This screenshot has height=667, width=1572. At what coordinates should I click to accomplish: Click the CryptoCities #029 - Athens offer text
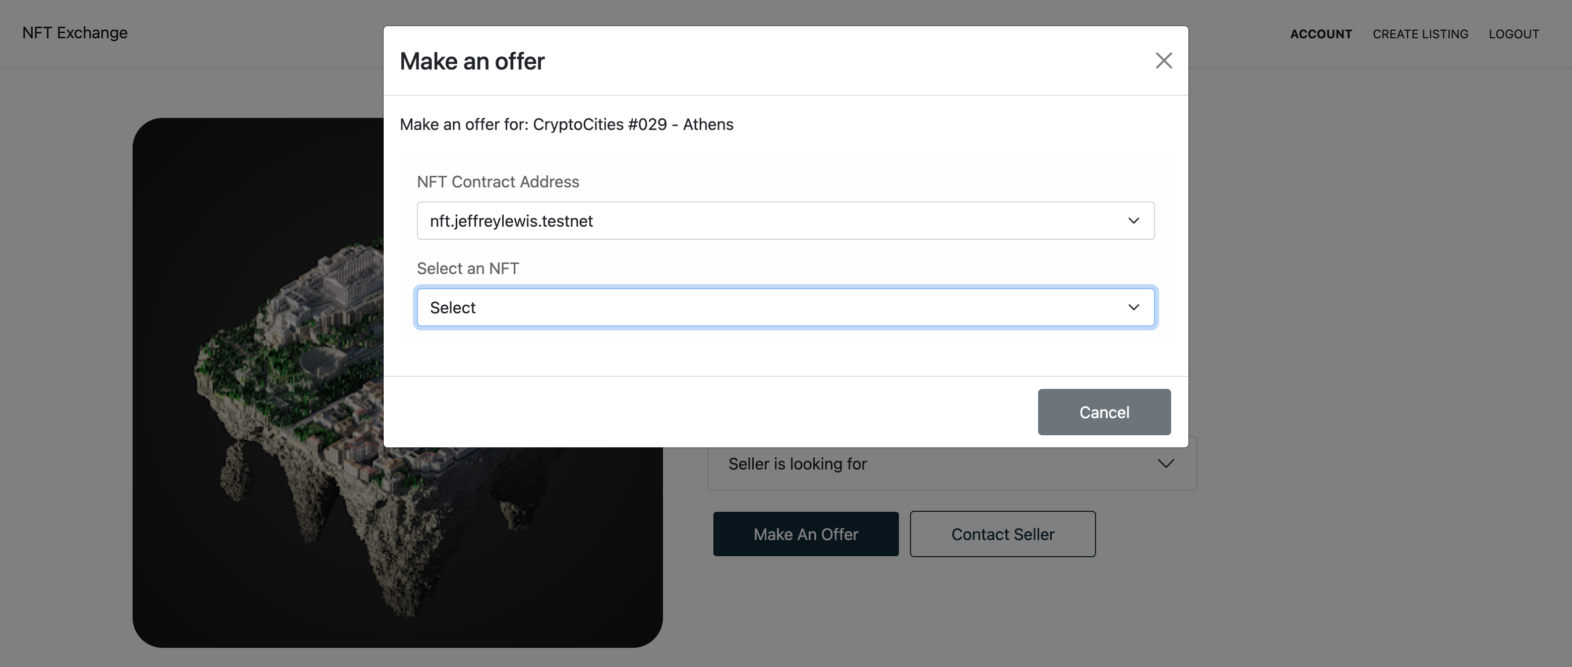coord(633,124)
